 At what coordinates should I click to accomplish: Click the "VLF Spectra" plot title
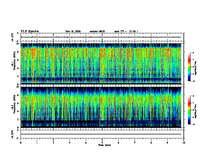30,31
